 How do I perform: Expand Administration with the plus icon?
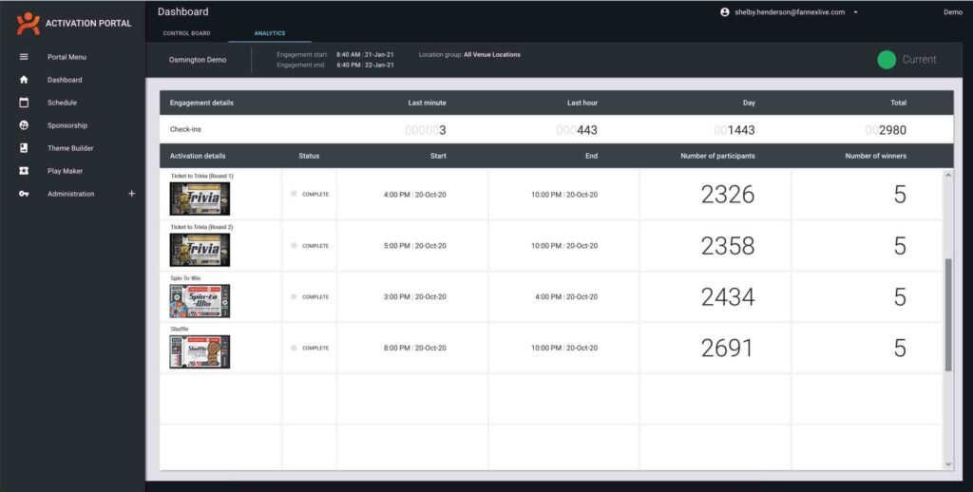click(x=132, y=194)
